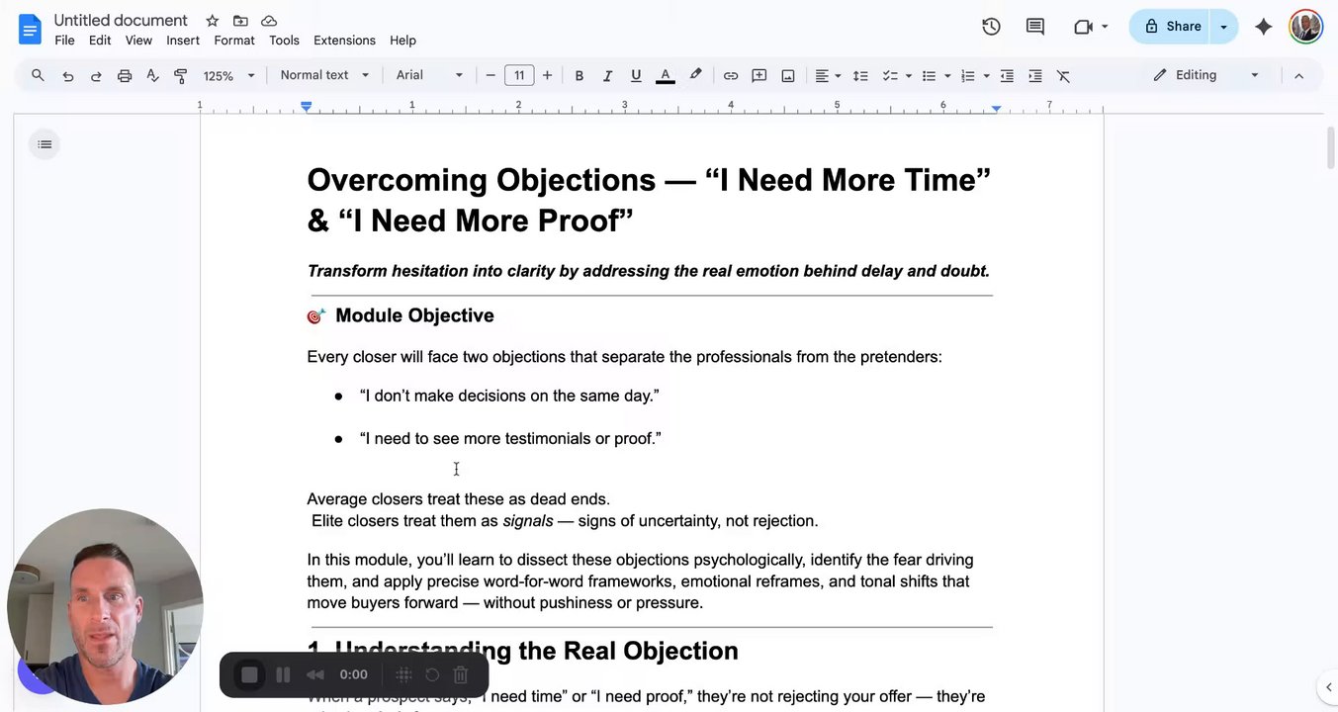This screenshot has height=712, width=1338.
Task: Open the Edit menu
Action: coord(100,41)
